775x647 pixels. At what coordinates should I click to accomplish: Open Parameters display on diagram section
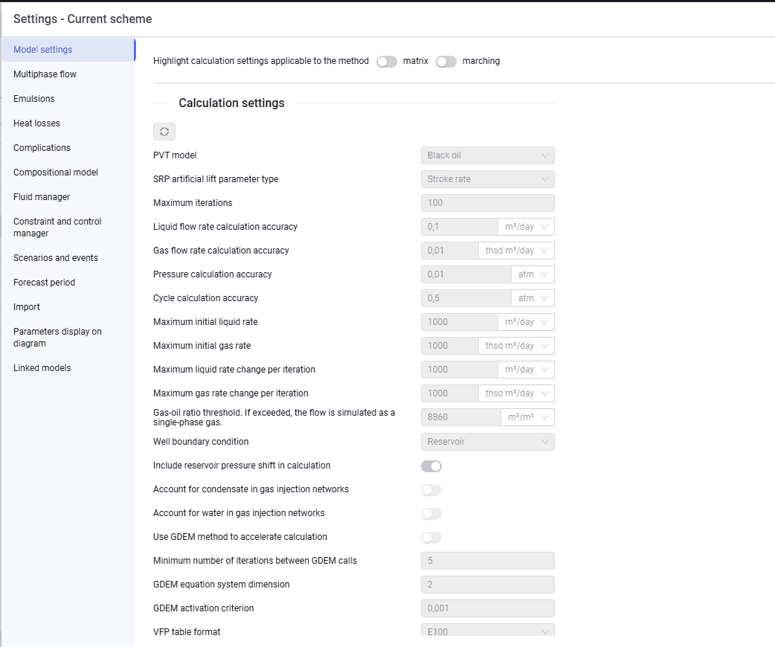point(68,338)
